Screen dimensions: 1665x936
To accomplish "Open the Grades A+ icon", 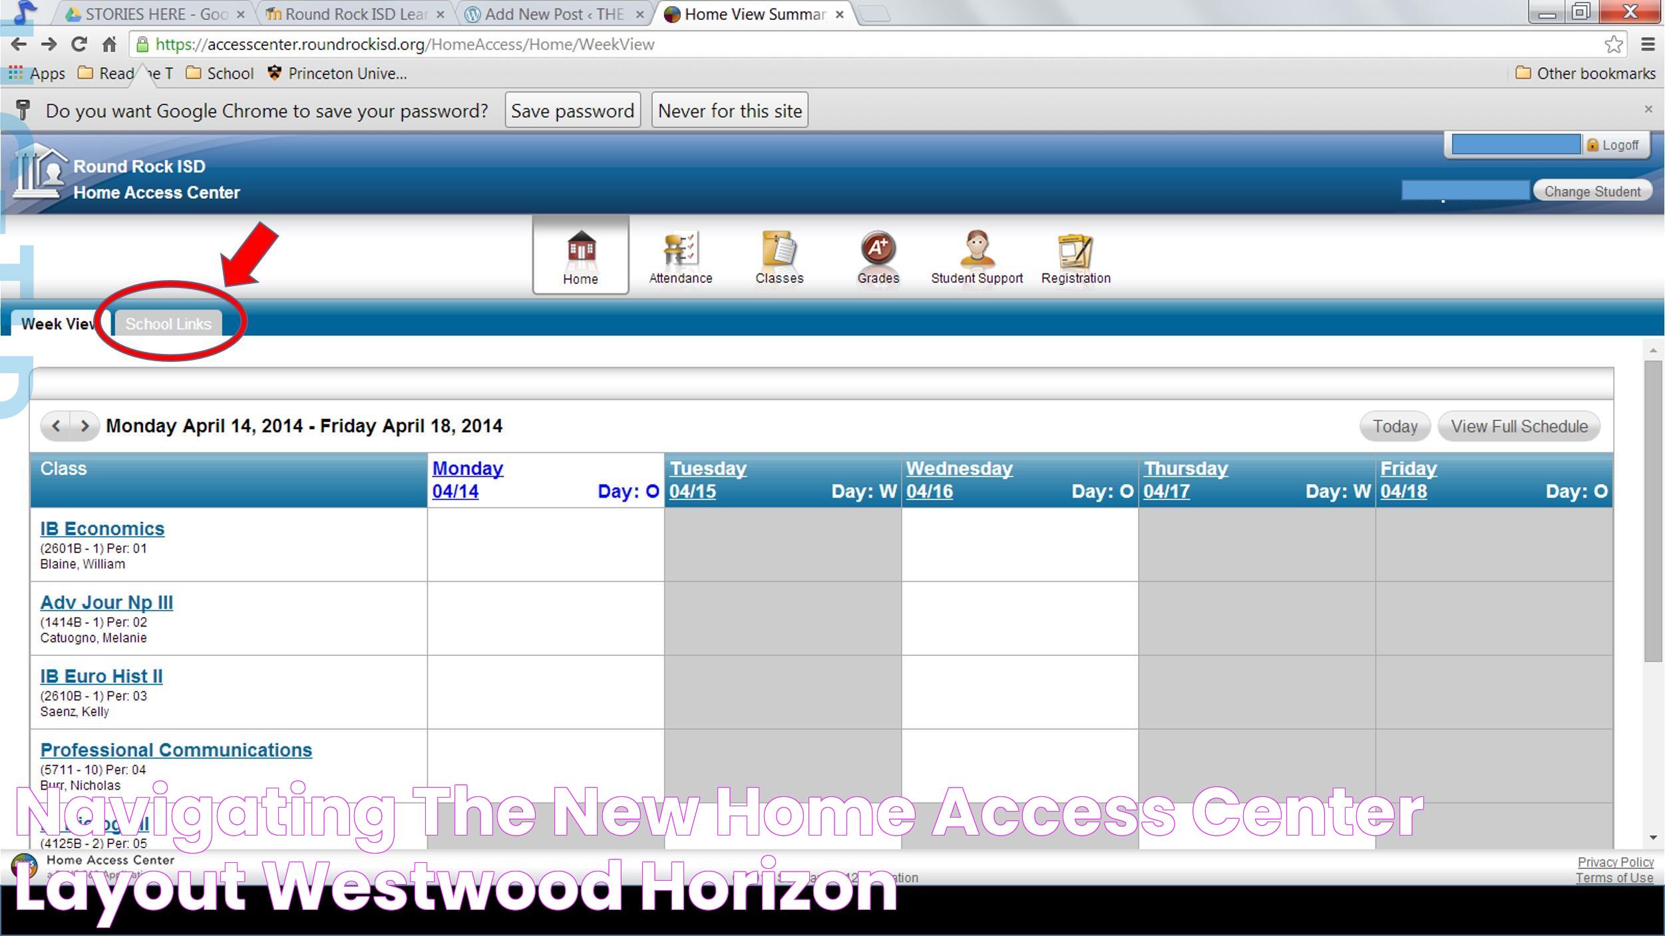I will pyautogui.click(x=878, y=257).
